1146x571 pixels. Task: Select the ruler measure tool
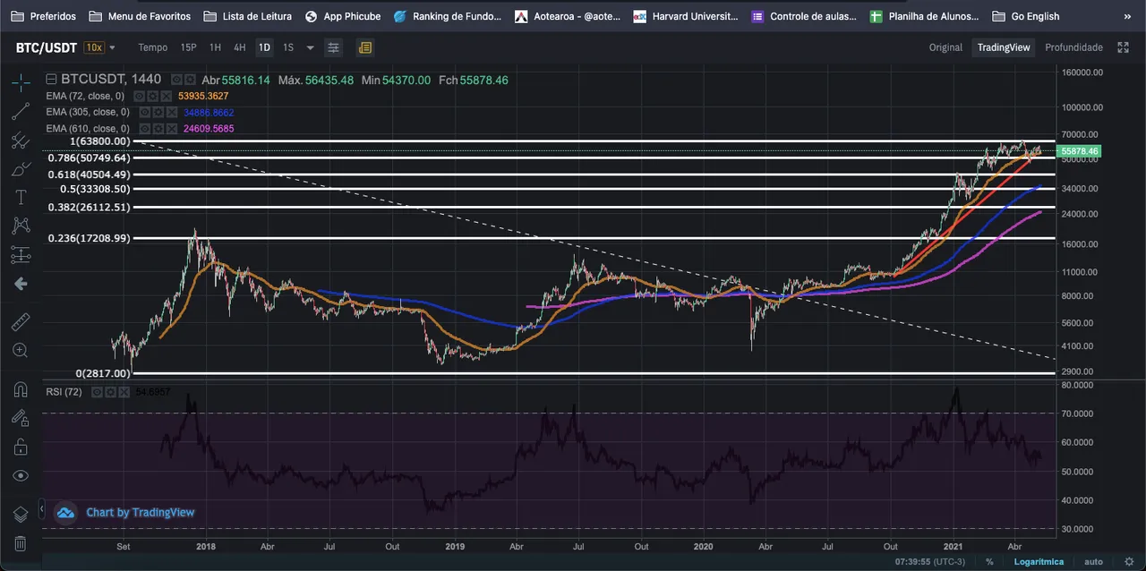point(21,321)
